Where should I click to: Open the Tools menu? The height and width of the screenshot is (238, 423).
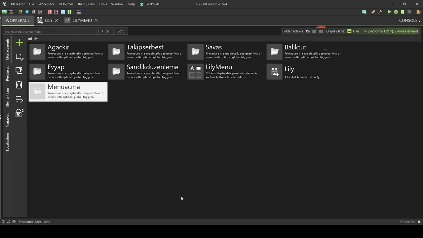pos(103,4)
